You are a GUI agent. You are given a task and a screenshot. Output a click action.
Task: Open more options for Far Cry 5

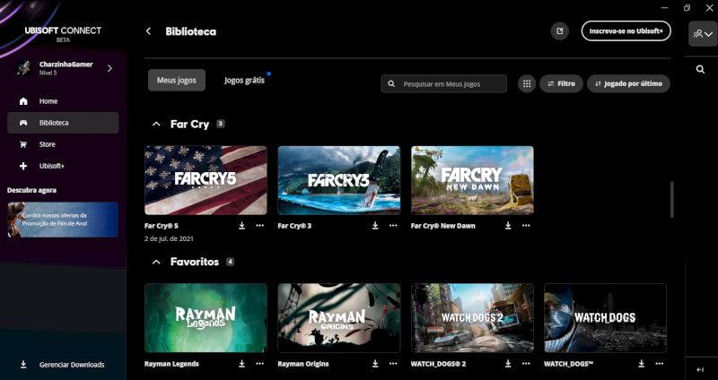[x=259, y=226]
